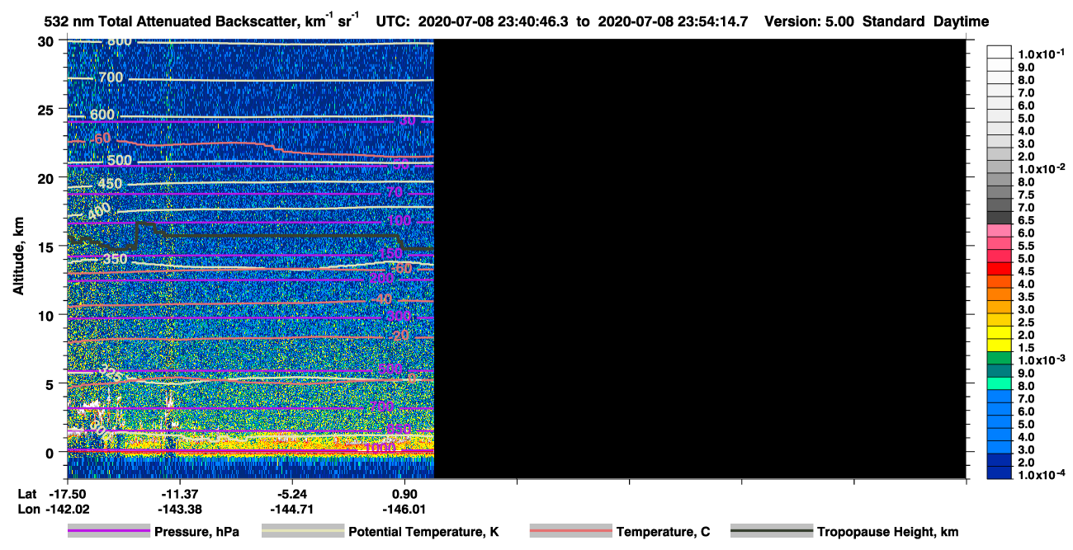Click the '350' contour label in plot
Screen dimensions: 1073x550
pyautogui.click(x=115, y=259)
